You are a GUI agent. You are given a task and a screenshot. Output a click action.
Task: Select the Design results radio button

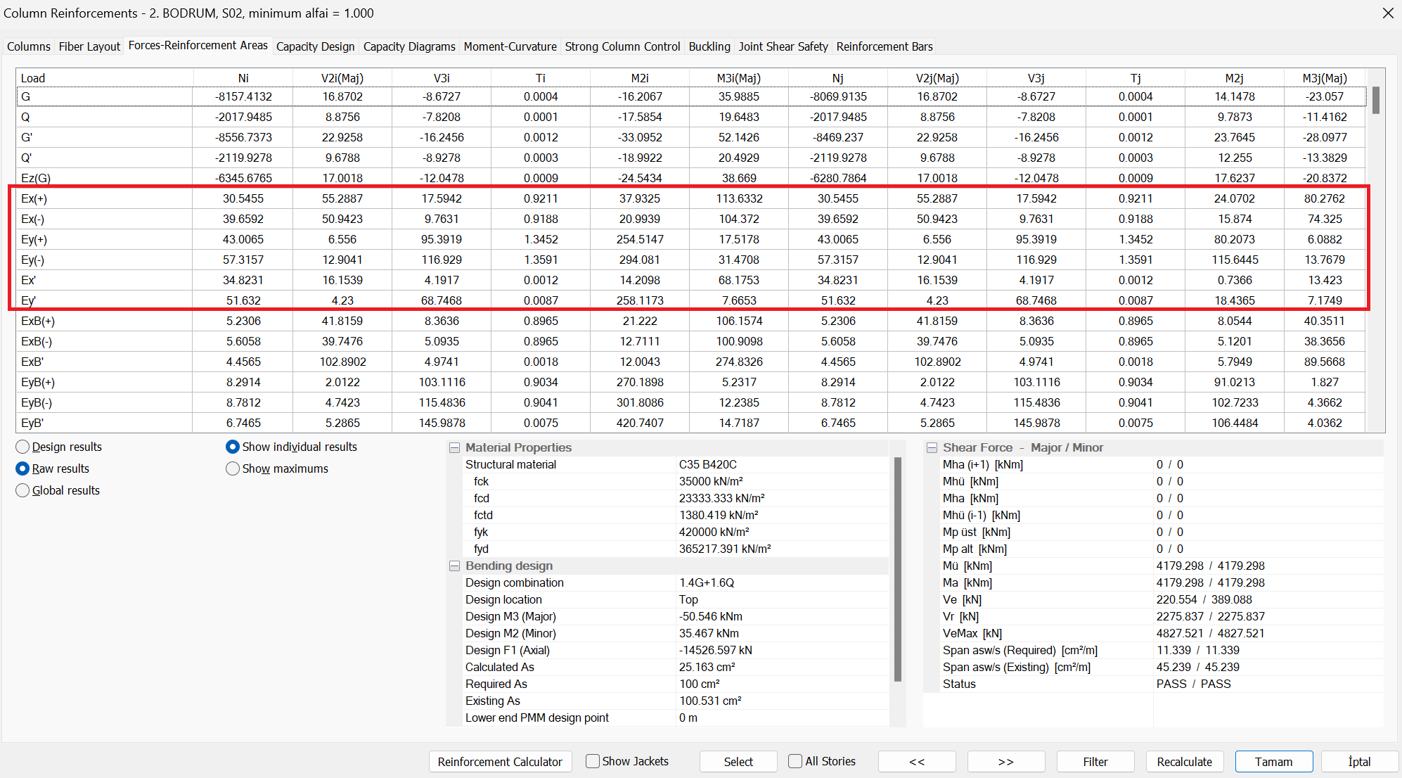pyautogui.click(x=23, y=447)
